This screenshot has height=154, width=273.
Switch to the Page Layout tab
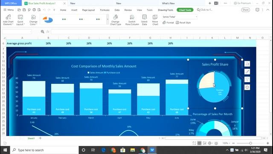(x=88, y=10)
